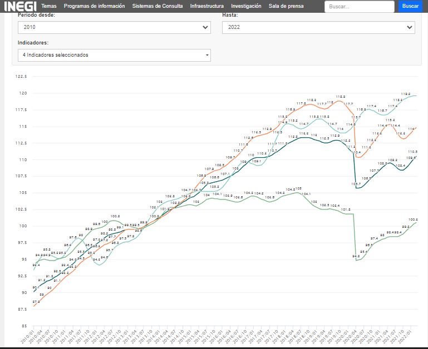
Task: Open the Hasta 2022 dropdown
Action: click(x=318, y=27)
